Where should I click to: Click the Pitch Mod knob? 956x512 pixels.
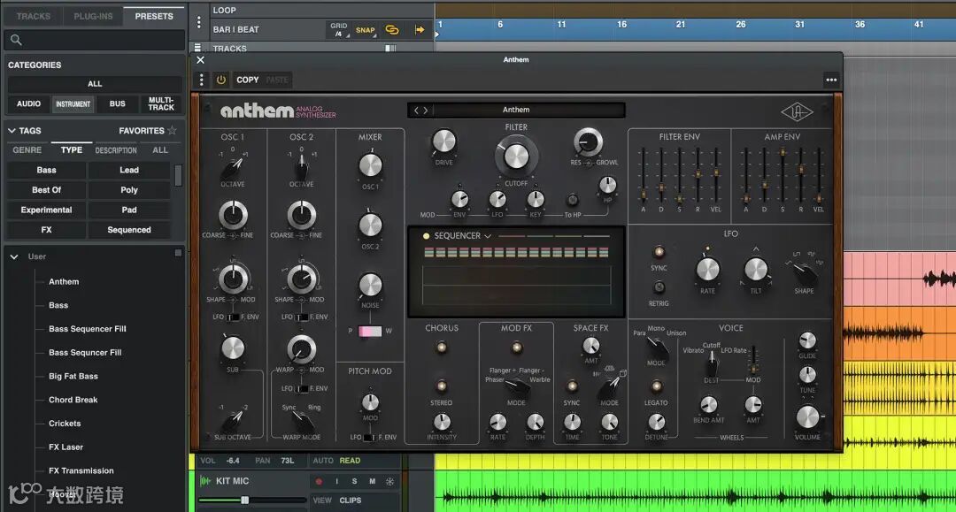[x=370, y=401]
